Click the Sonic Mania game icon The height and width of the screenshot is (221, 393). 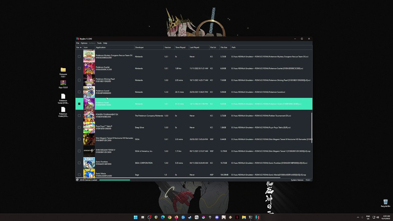point(89,173)
